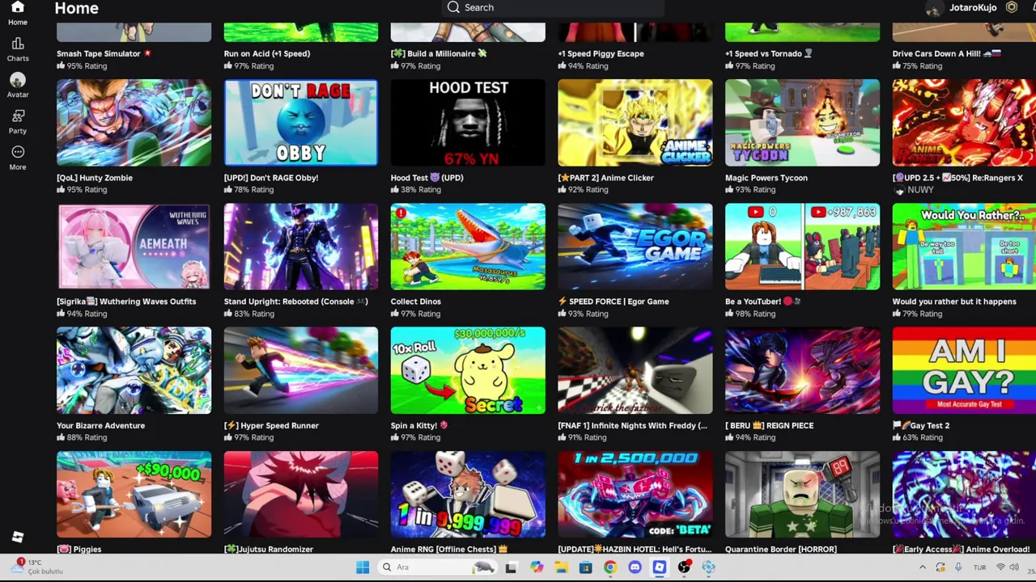Click the Home page heading

77,8
